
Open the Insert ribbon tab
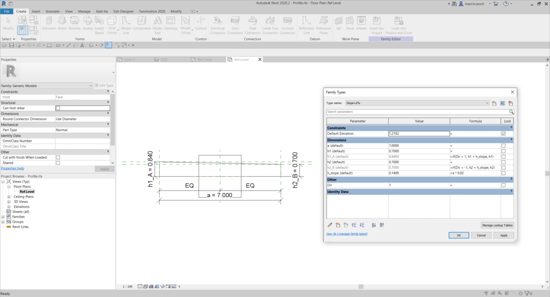pos(36,11)
